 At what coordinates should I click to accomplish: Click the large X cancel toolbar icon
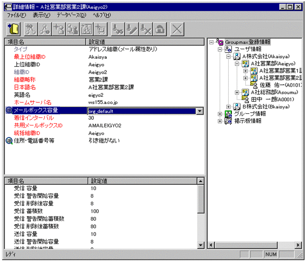click(x=177, y=29)
